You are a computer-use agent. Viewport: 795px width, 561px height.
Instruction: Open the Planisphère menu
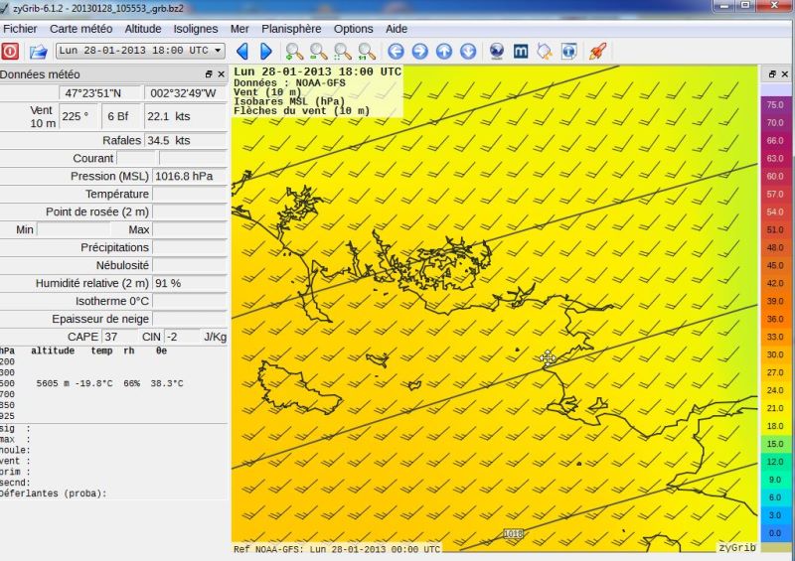click(291, 29)
